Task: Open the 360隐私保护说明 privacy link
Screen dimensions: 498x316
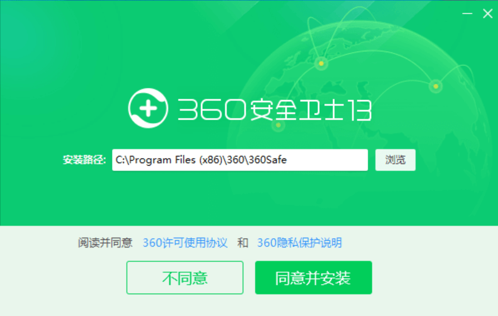Action: [300, 243]
